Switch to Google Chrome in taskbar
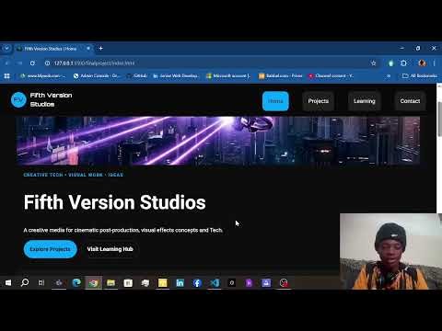Image resolution: width=442 pixels, height=331 pixels. point(93,282)
